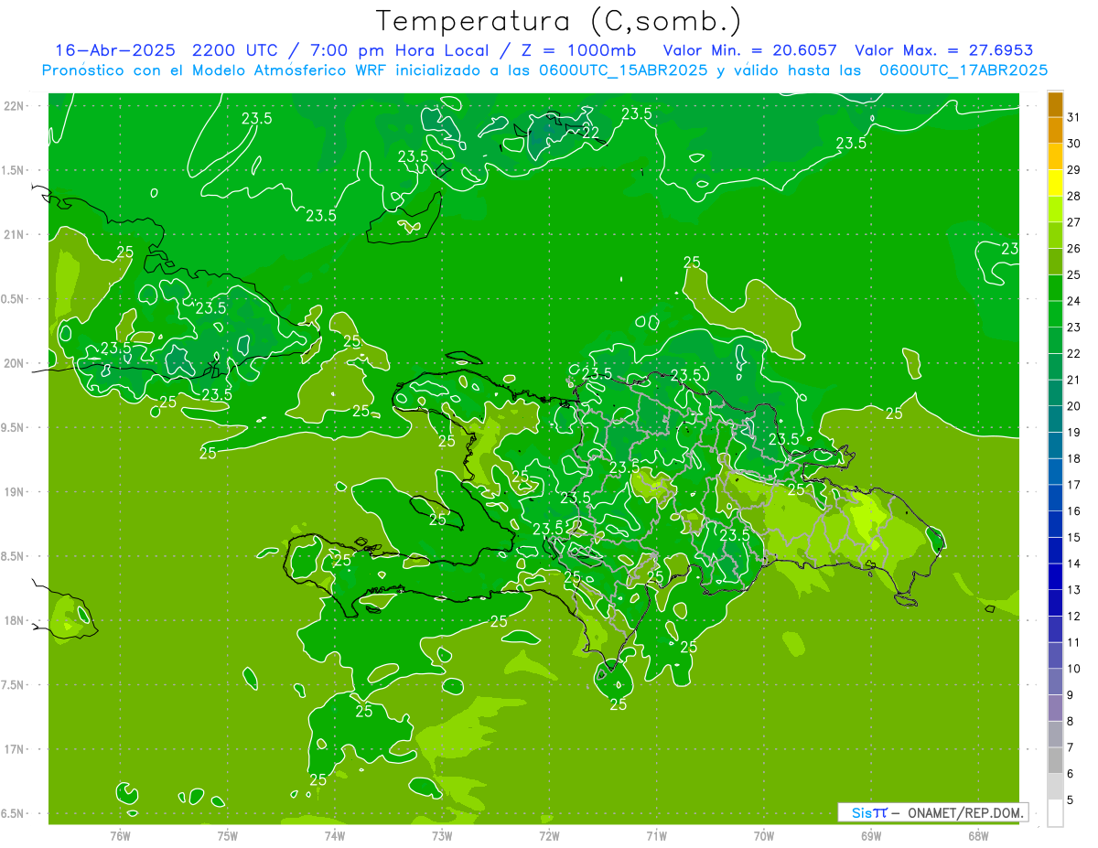Click the 20N latitude axis label
1098x848 pixels.
coord(14,363)
